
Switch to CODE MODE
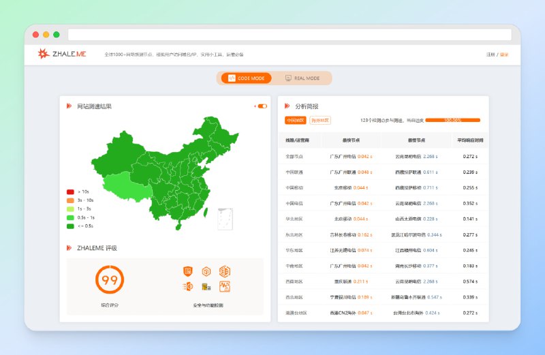pos(246,78)
